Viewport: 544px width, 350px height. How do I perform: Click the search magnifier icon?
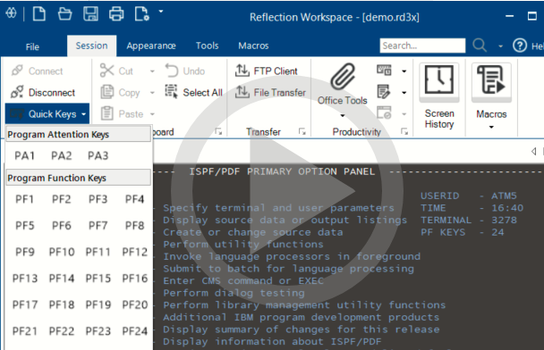(480, 46)
